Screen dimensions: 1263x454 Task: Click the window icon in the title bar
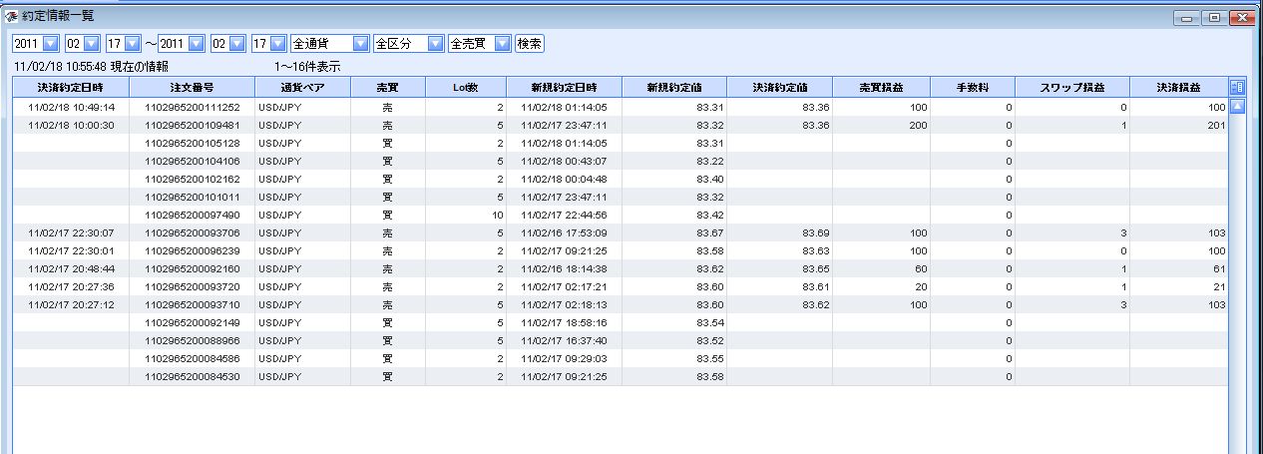(12, 16)
